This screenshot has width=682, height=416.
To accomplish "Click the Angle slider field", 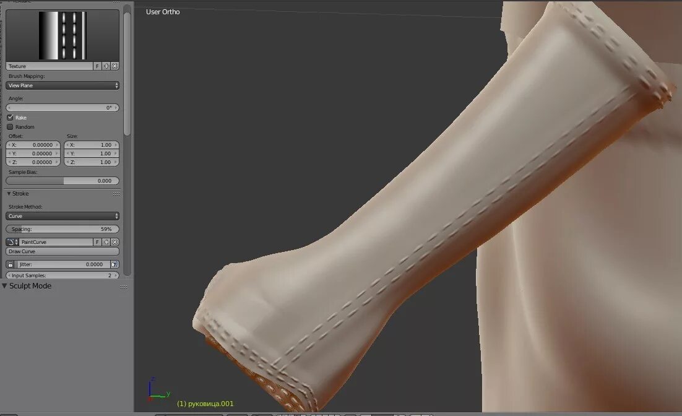I will 63,108.
